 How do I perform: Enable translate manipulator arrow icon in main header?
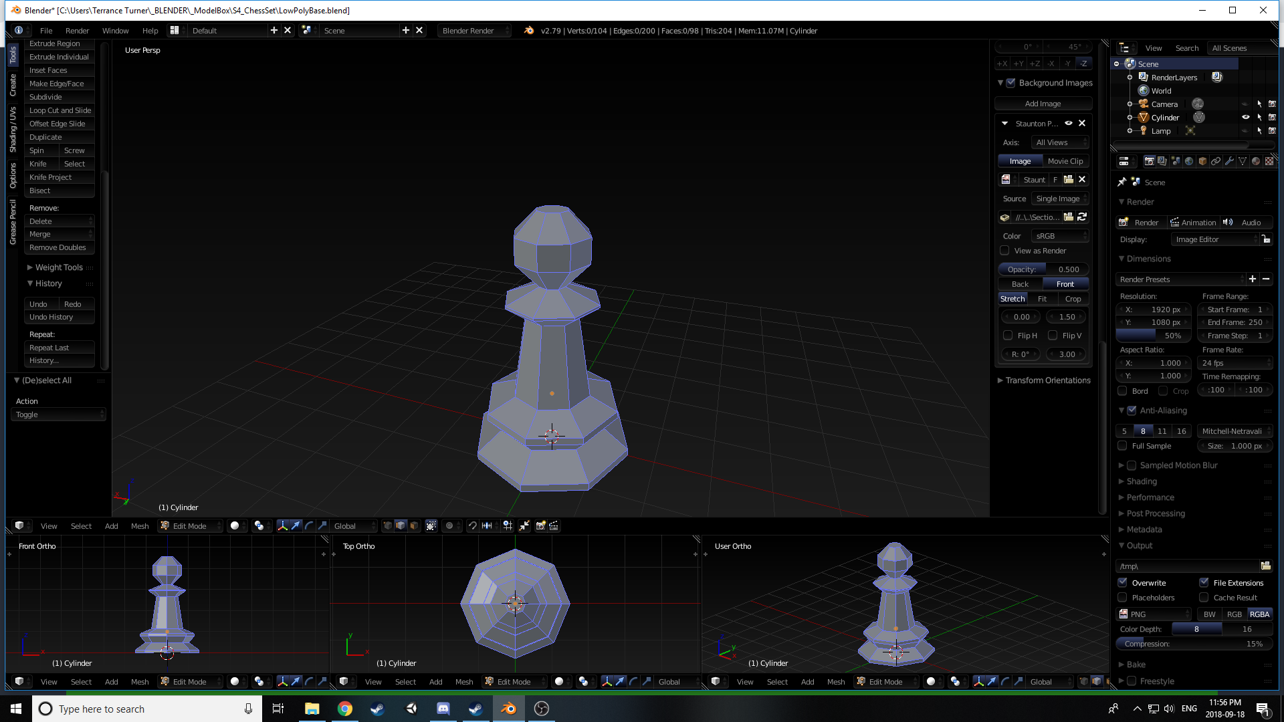(x=296, y=526)
